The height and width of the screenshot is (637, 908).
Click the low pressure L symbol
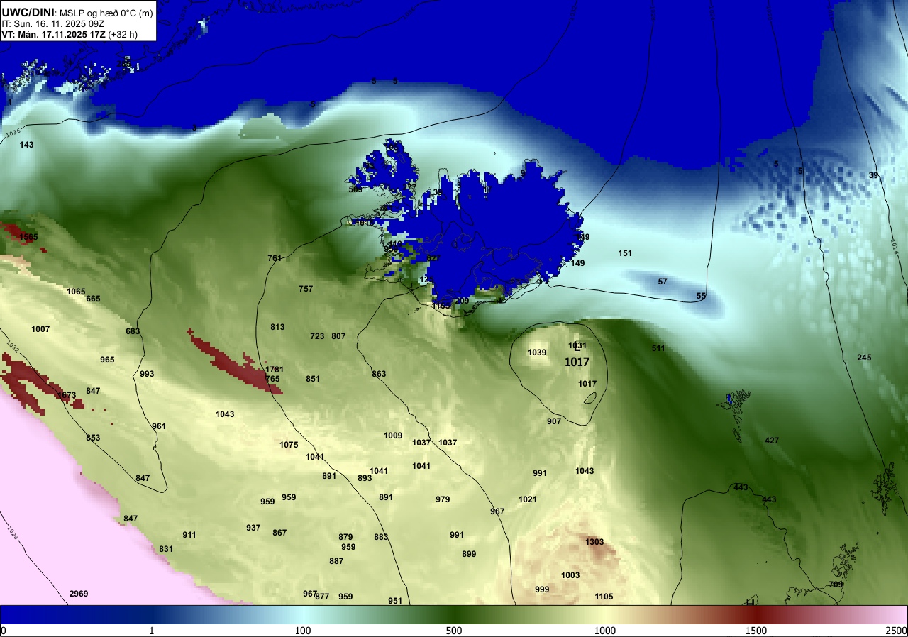[577, 348]
